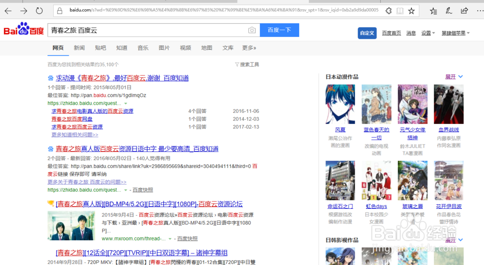Open result 青春之旅真人版百度云资源日语中字
Image resolution: width=484 pixels, height=265 pixels.
pos(137,149)
